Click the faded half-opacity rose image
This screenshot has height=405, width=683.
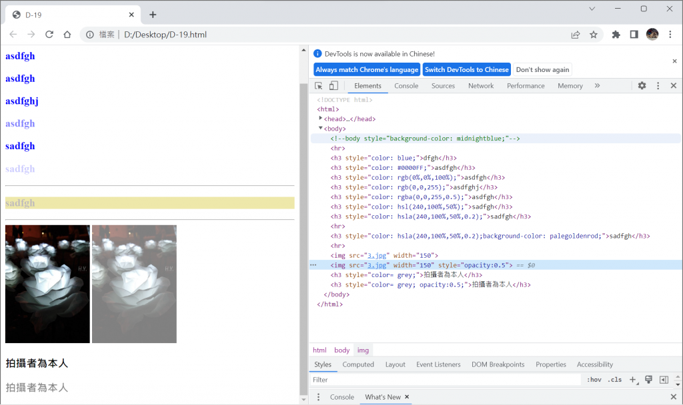[x=134, y=284]
